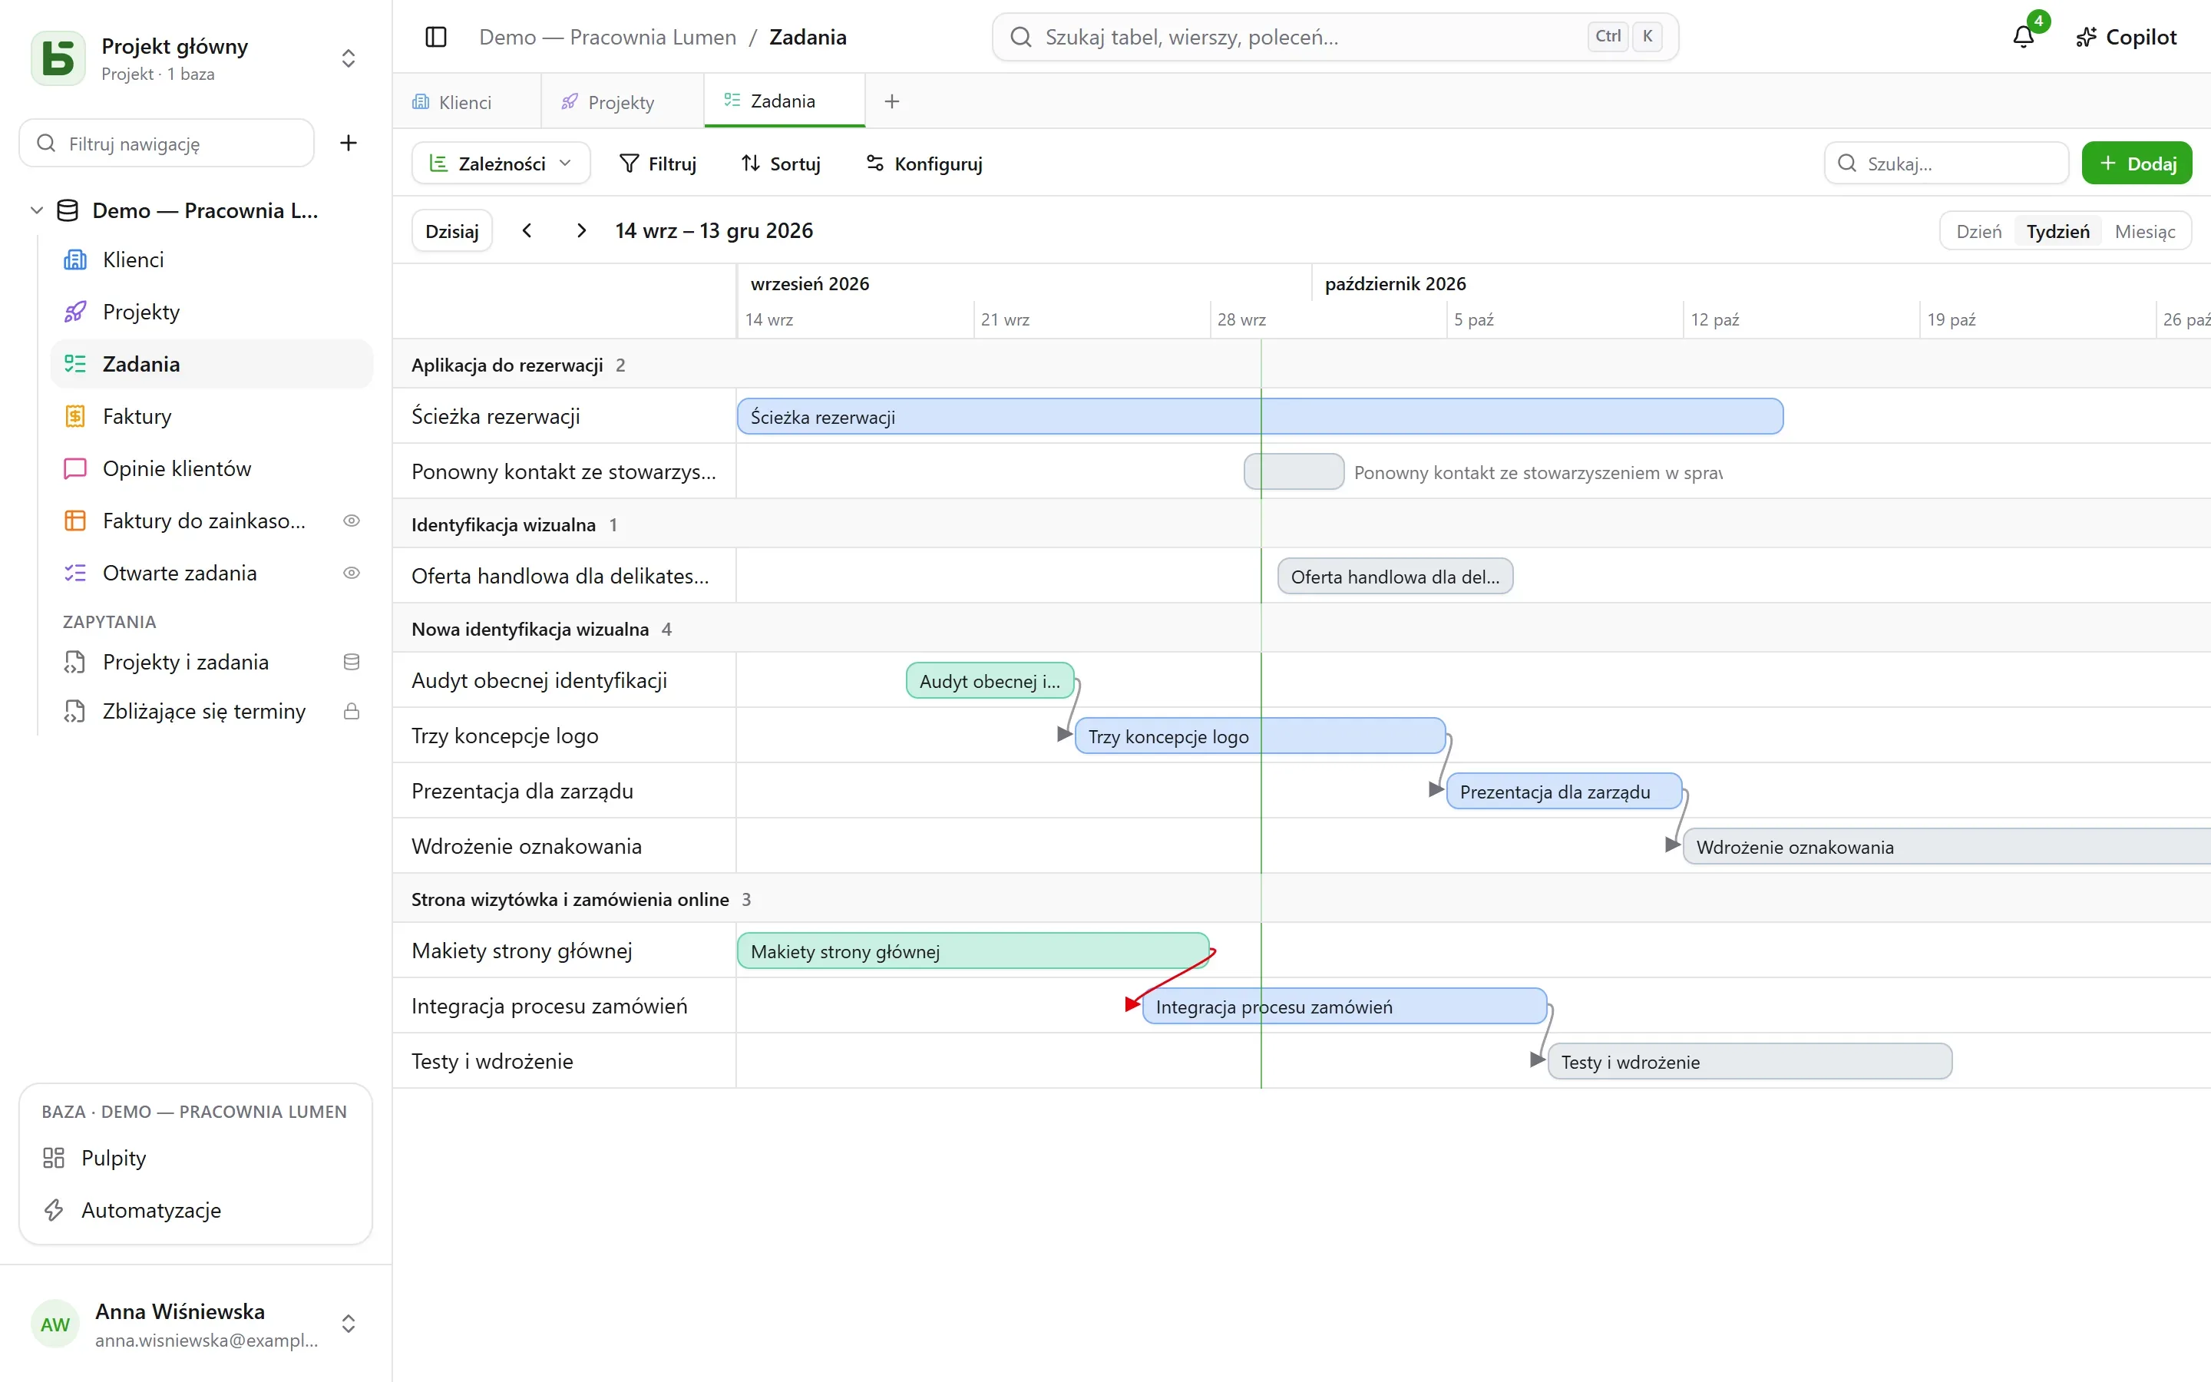Viewport: 2211px width, 1382px height.
Task: Toggle the sidebar panel icon
Action: [x=436, y=38]
